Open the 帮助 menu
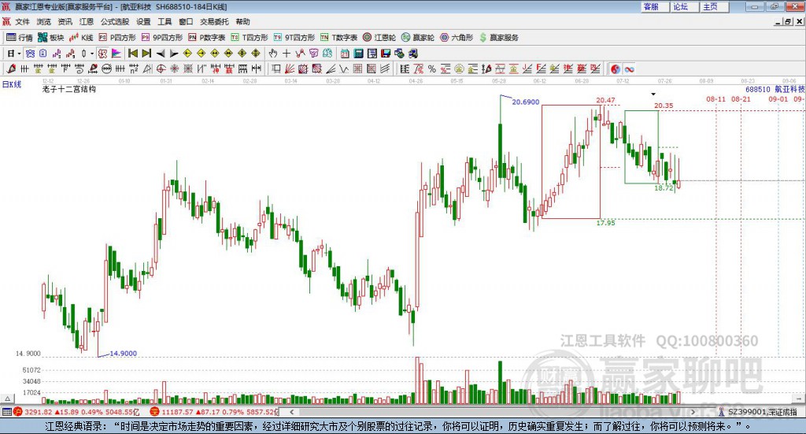This screenshot has width=806, height=434. tap(242, 21)
